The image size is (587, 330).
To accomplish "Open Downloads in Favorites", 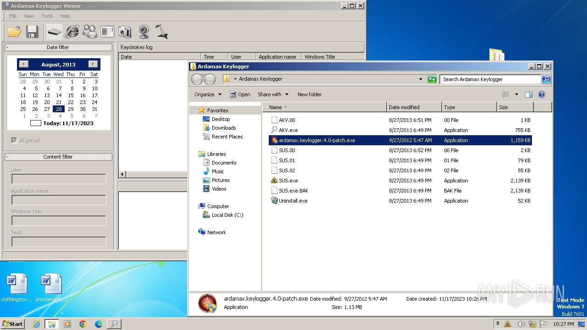I will 224,128.
